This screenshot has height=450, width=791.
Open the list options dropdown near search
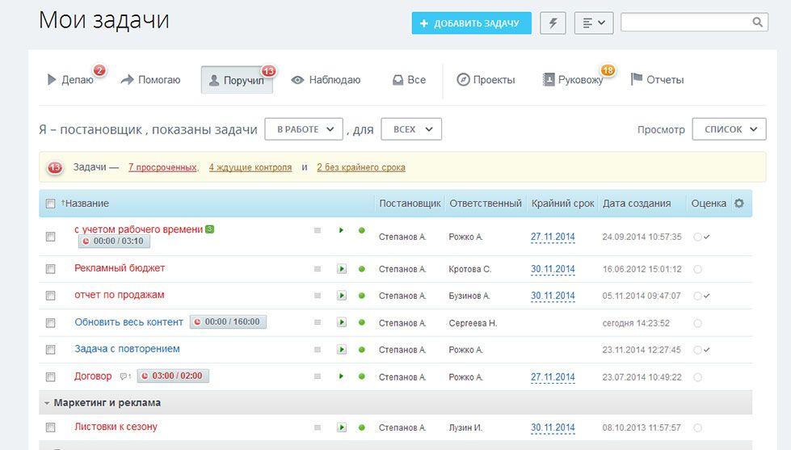point(594,23)
